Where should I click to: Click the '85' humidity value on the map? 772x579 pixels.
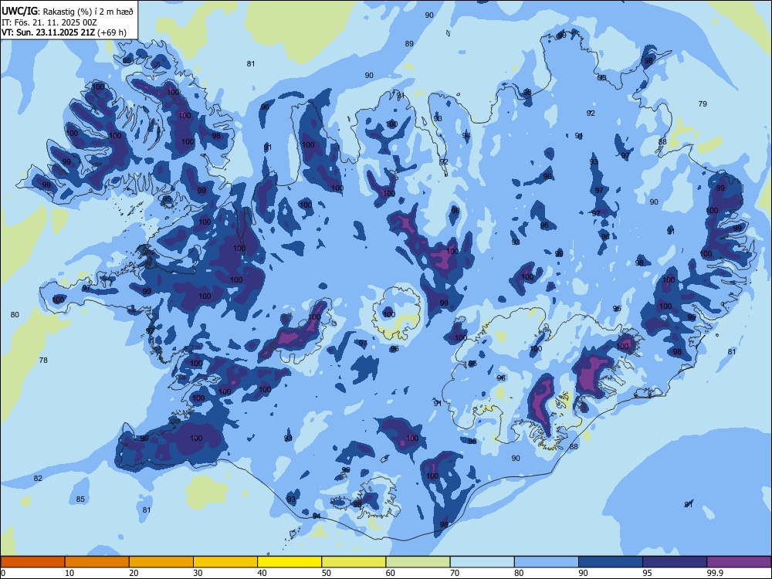click(80, 499)
